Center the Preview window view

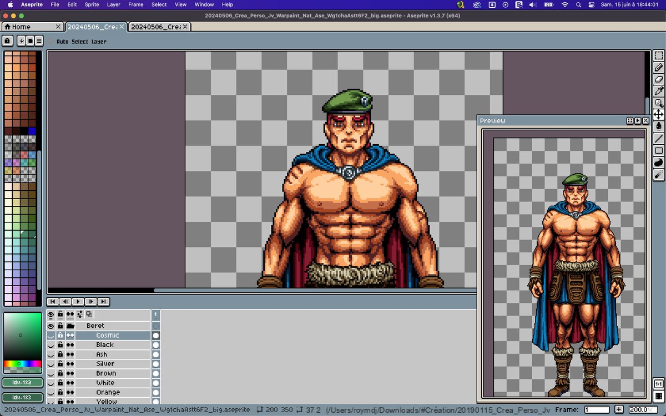click(x=630, y=120)
